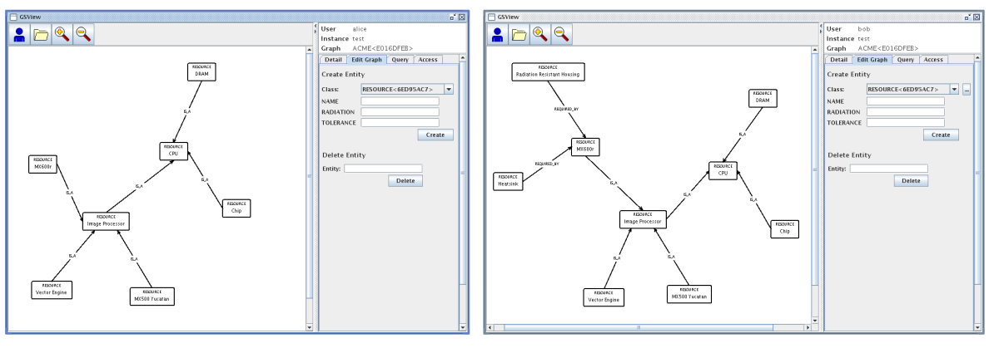Focus the NAME field in bob's window
This screenshot has width=999, height=348.
point(906,101)
